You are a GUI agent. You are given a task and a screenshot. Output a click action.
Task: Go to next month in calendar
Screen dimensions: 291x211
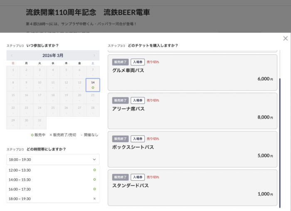tap(94, 56)
